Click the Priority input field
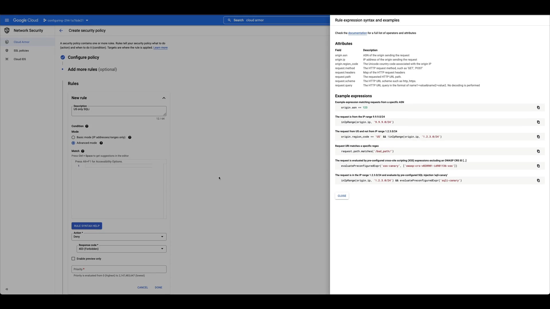The height and width of the screenshot is (309, 550). click(119, 269)
